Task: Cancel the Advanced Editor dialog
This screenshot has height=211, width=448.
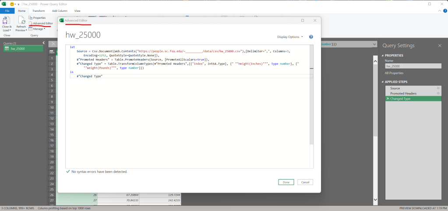Action: point(305,182)
